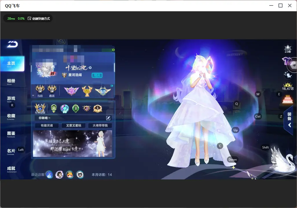Switch to the 相册 album tab
Image resolution: width=297 pixels, height=208 pixels.
click(11, 81)
